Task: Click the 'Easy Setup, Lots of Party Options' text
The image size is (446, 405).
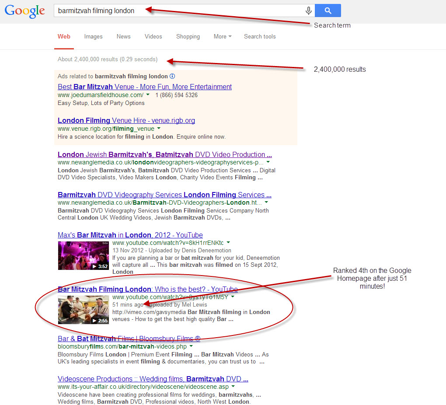Action: tap(101, 103)
